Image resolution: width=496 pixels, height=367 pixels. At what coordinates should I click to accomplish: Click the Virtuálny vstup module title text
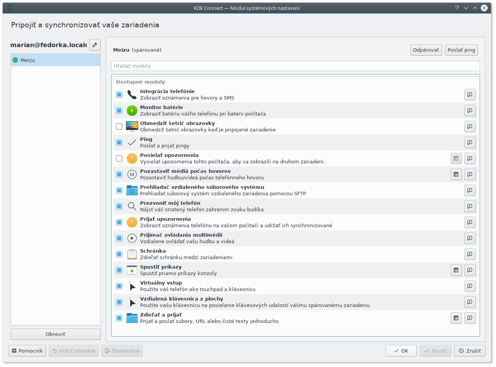click(161, 283)
